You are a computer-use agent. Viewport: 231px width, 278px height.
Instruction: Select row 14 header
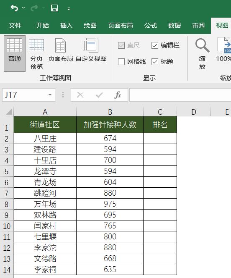click(7, 270)
